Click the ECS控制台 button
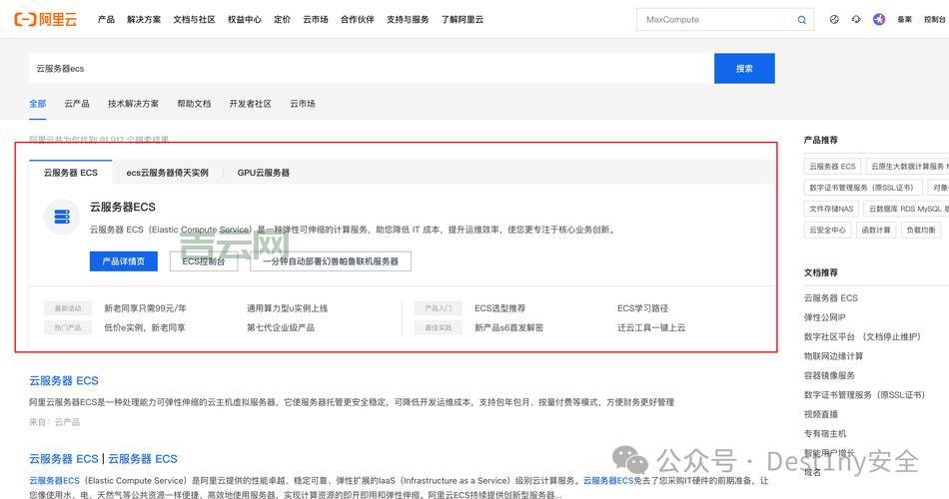 [204, 261]
